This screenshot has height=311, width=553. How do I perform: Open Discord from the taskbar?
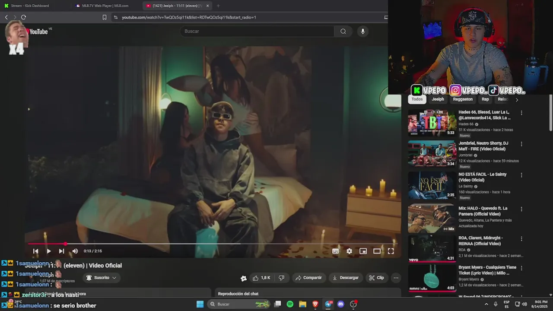click(x=341, y=304)
